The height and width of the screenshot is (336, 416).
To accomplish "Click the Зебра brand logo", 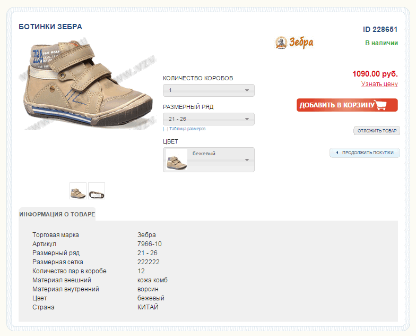I will pyautogui.click(x=294, y=43).
